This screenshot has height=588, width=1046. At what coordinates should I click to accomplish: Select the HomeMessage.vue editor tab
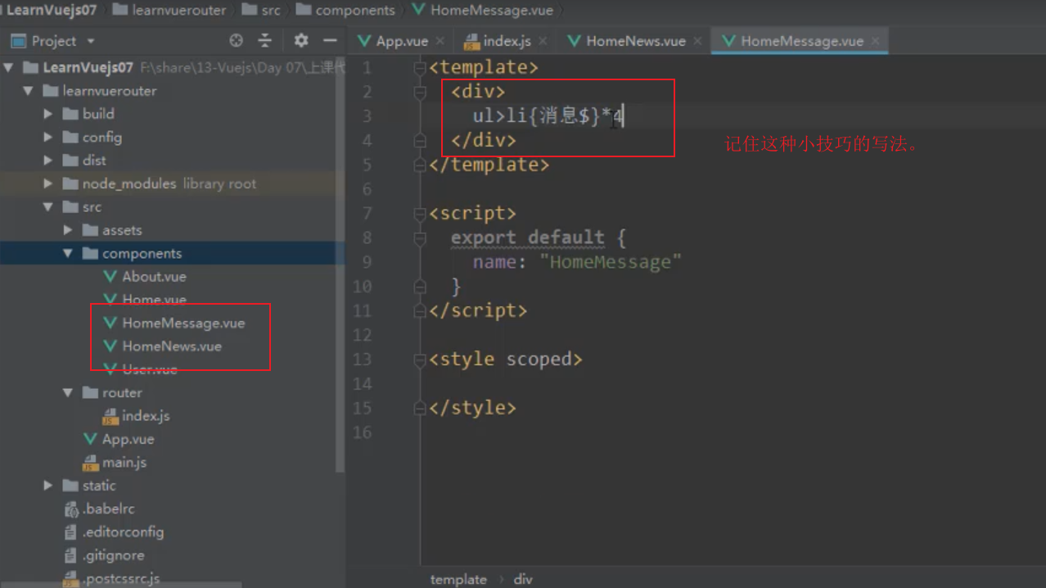coord(801,41)
